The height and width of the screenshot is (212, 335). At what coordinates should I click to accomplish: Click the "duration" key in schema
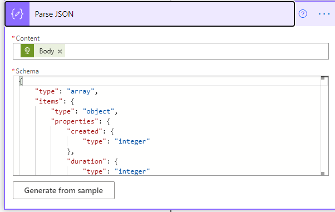tap(86, 161)
